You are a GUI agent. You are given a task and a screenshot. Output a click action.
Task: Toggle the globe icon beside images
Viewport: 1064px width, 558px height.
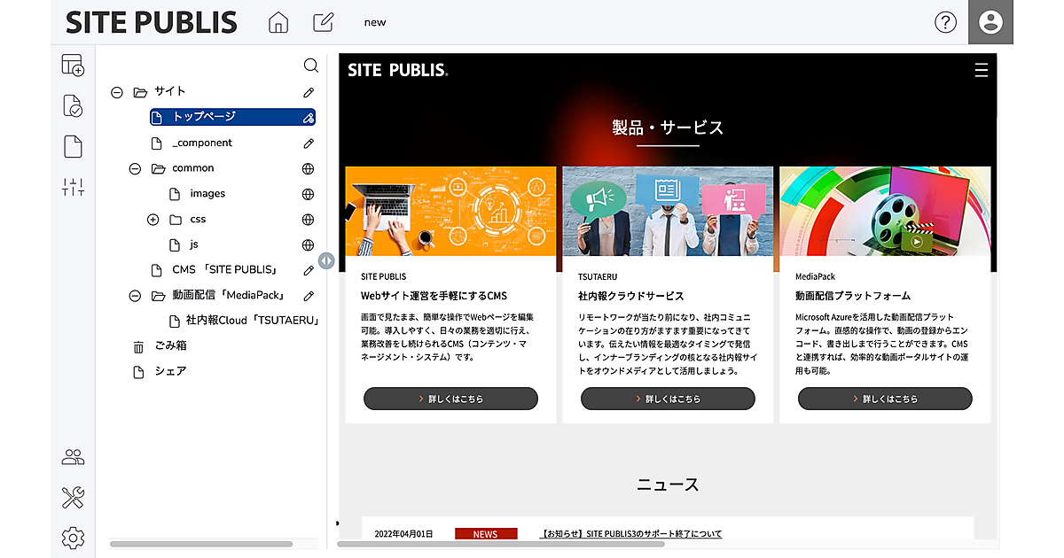(308, 194)
